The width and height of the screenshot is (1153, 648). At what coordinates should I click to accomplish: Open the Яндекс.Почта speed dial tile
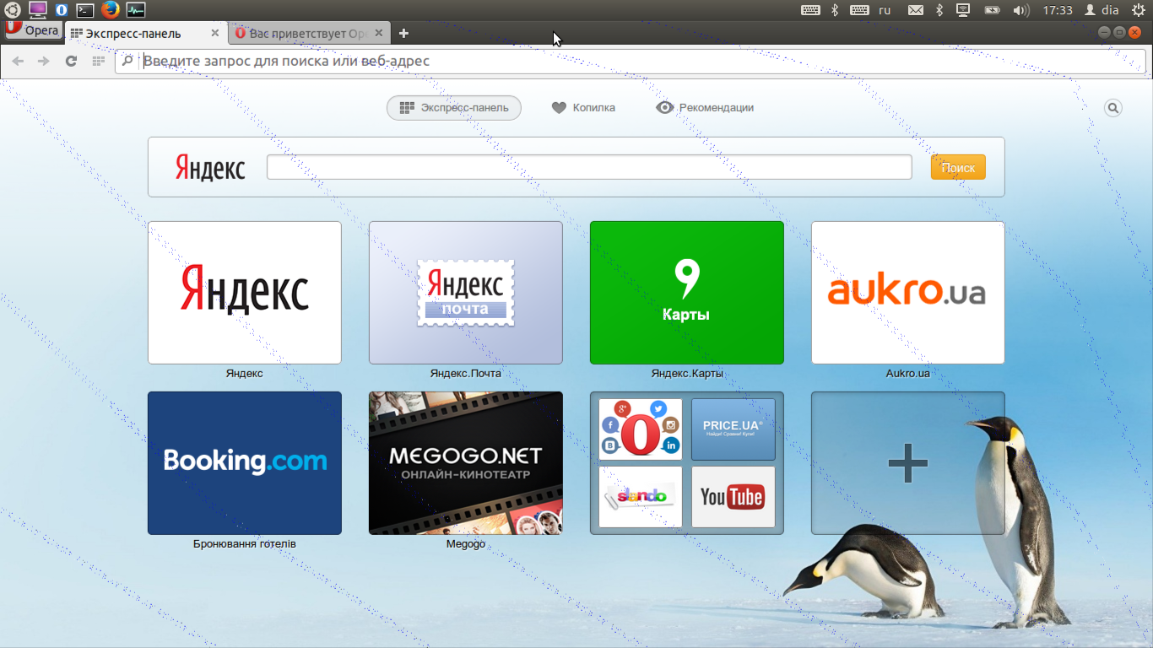tap(466, 293)
